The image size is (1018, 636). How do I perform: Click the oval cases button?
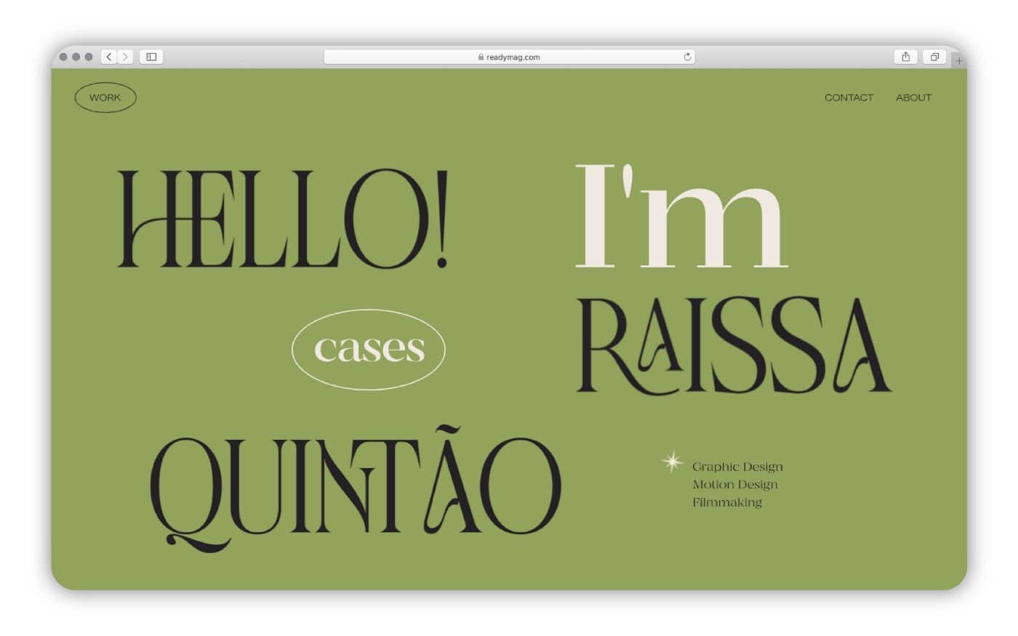(369, 350)
